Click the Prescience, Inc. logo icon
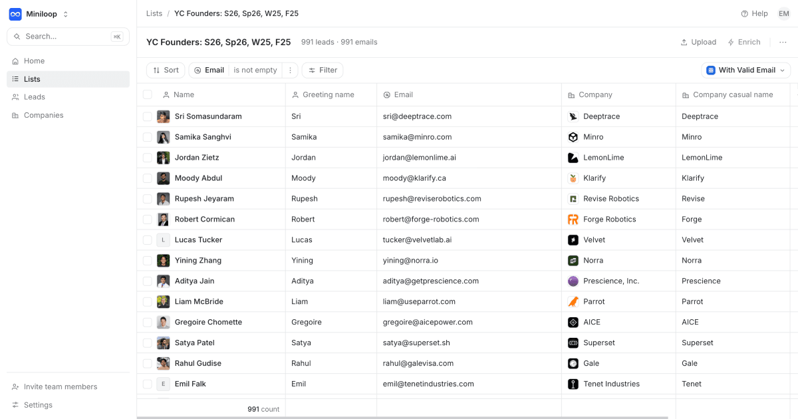 click(573, 281)
